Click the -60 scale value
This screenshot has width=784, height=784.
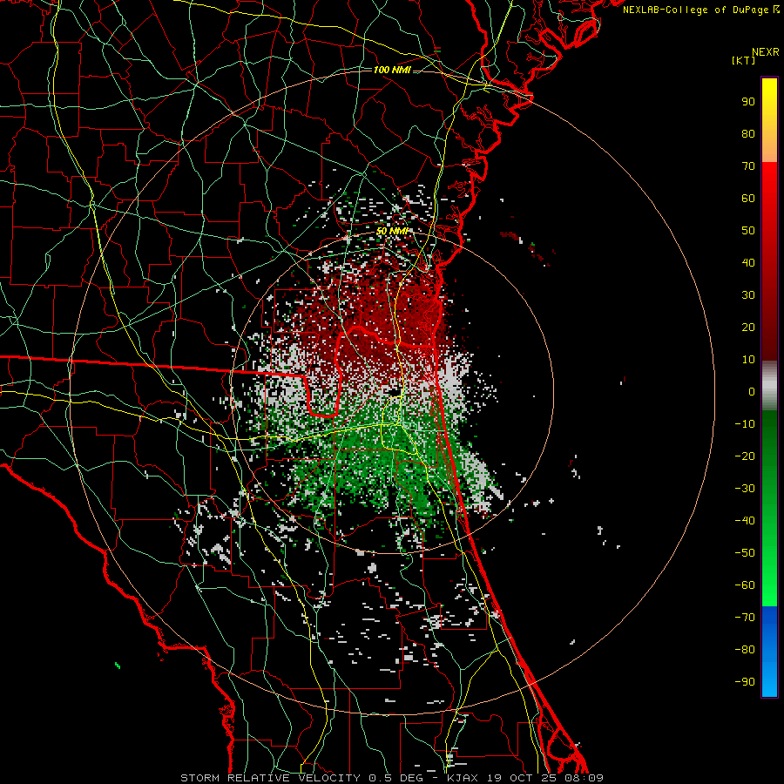[745, 585]
